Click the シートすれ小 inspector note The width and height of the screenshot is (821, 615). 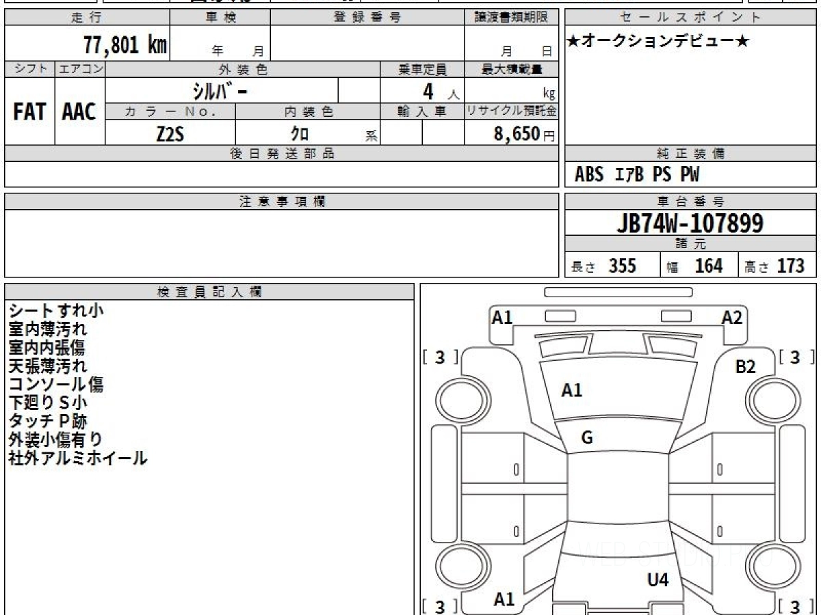(56, 310)
